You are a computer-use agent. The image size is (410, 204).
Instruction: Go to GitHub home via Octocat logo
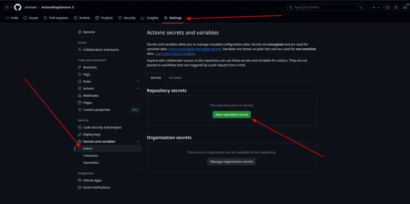point(18,7)
